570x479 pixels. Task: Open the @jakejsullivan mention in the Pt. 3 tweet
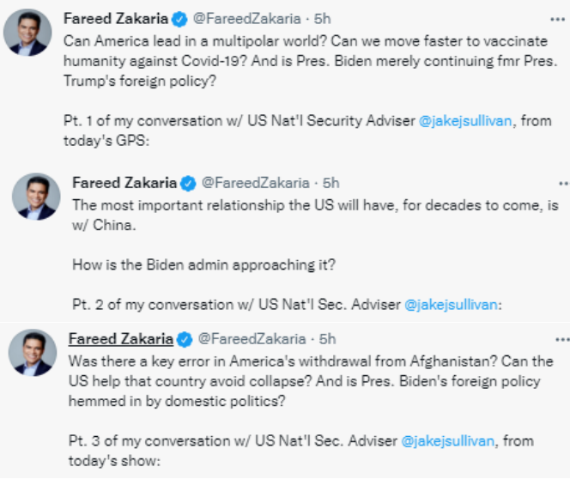pos(447,440)
